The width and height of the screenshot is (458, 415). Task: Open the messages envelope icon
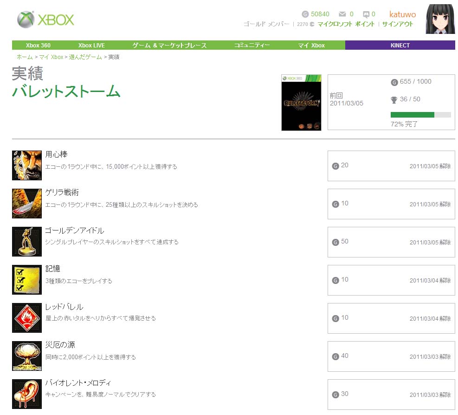342,14
